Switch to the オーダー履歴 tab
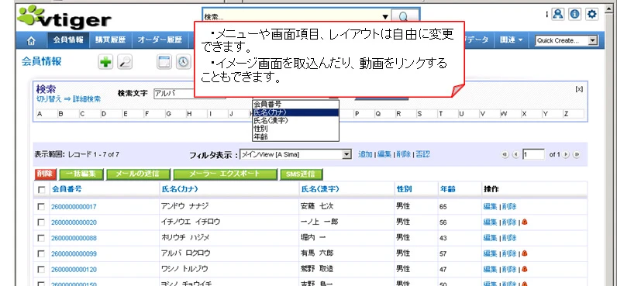617x286 pixels. tap(160, 40)
